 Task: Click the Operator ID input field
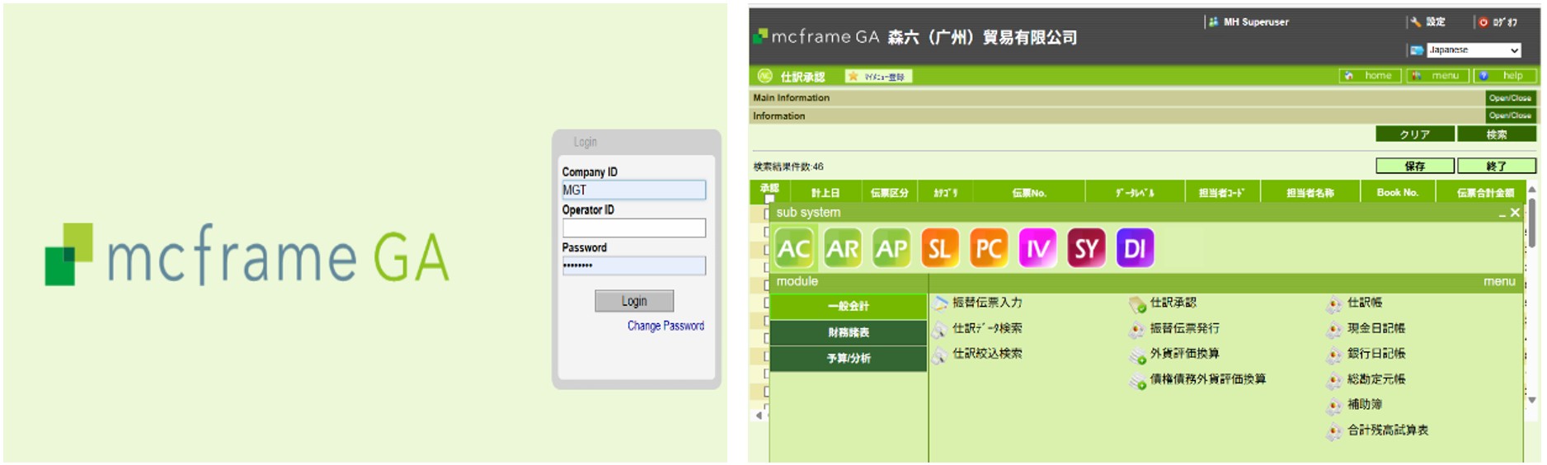coord(634,228)
